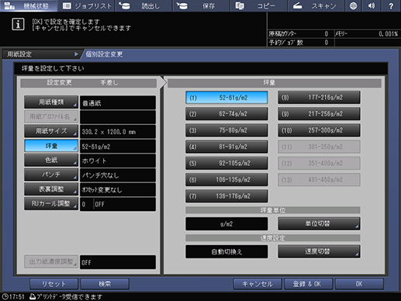Click the メモリー 0.001% readout
Viewport: 401px width, 301px height.
coord(367,34)
